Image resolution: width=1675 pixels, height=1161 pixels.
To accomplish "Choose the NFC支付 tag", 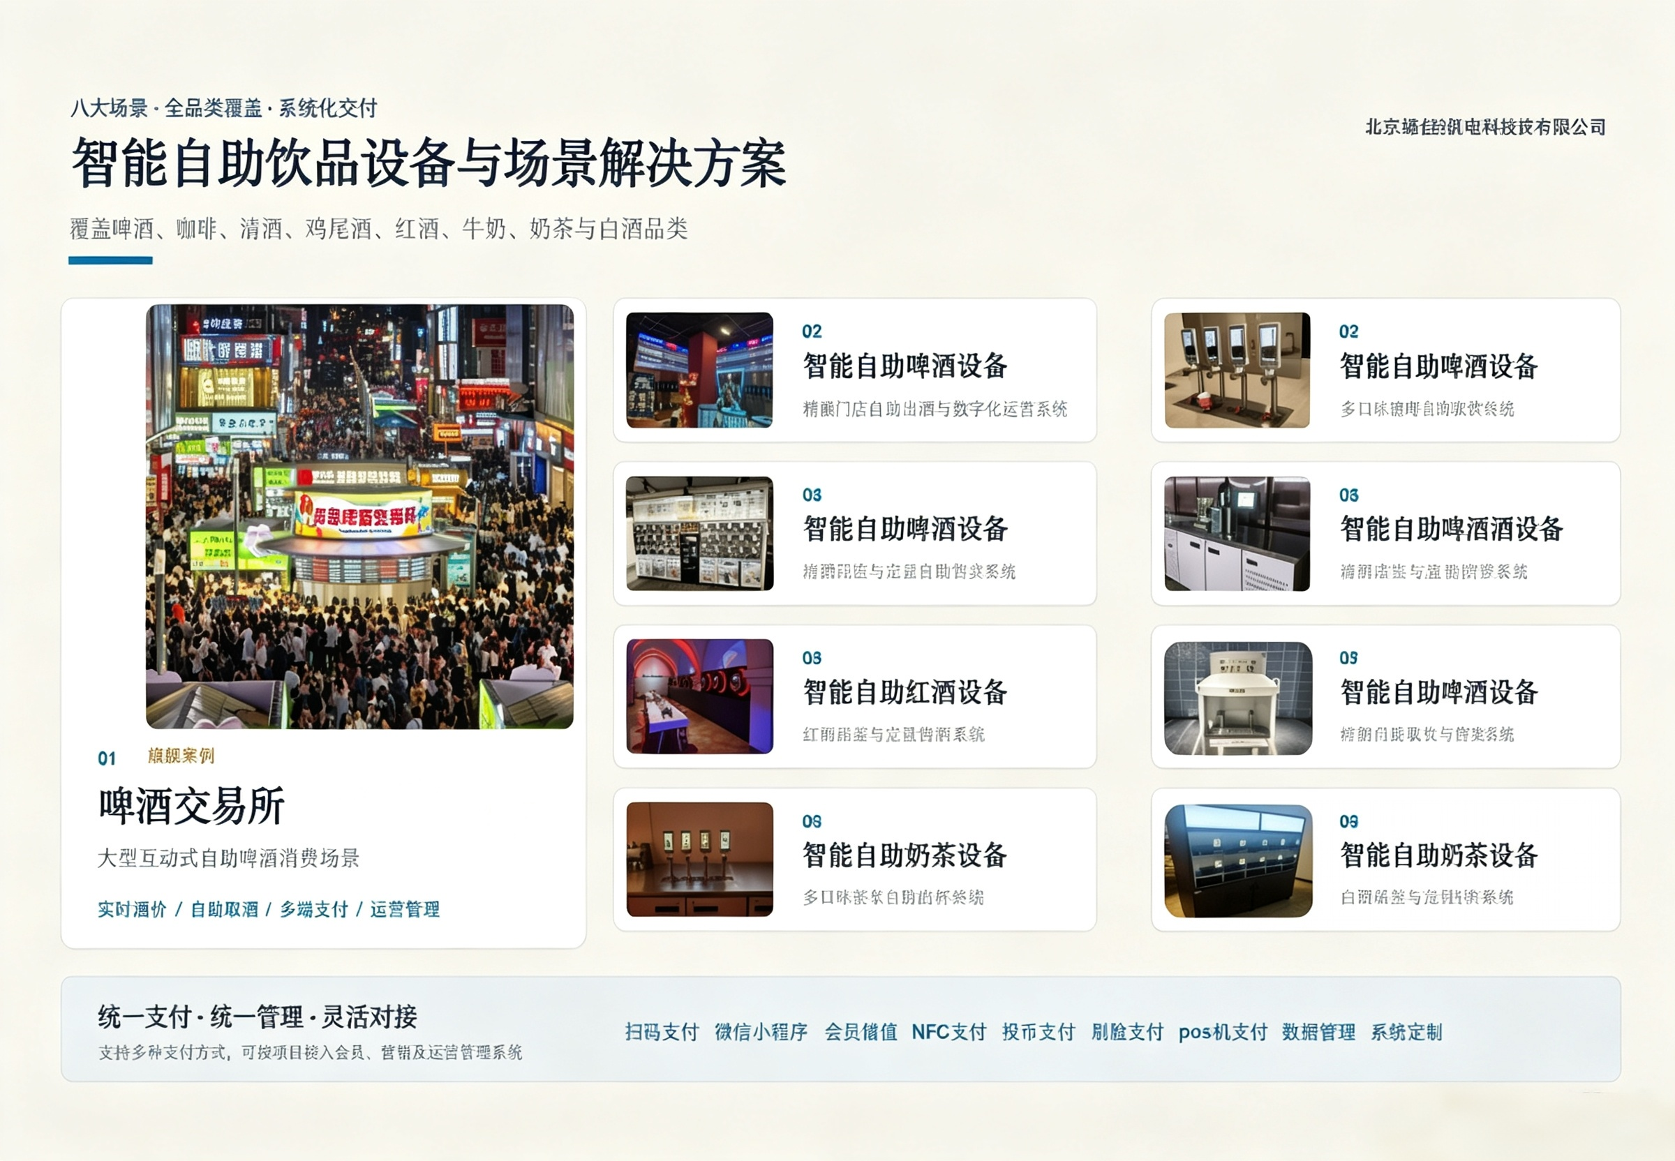I will pos(949,1031).
